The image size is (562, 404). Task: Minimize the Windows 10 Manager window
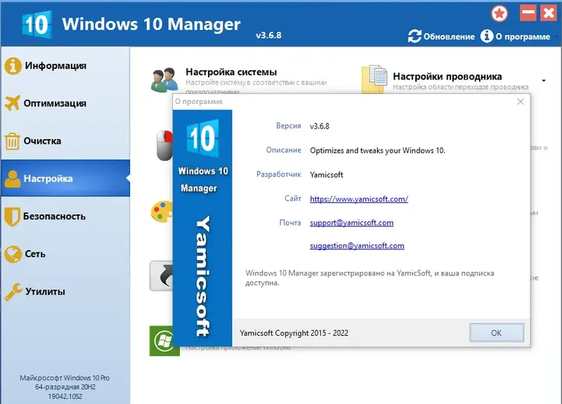(x=528, y=13)
